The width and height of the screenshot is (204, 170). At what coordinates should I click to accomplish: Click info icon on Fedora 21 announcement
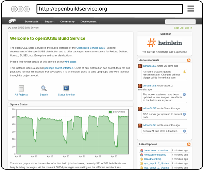184,131
